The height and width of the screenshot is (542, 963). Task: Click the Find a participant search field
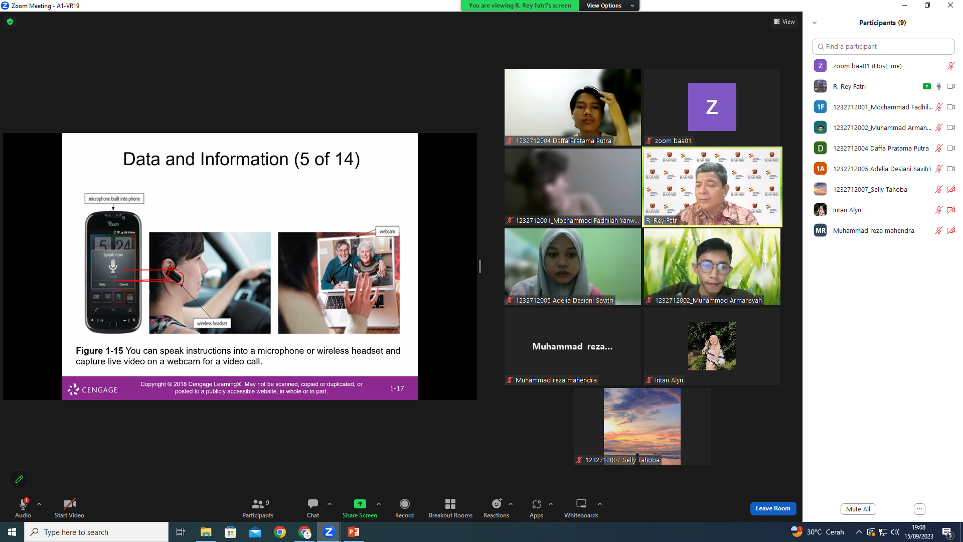pyautogui.click(x=883, y=47)
